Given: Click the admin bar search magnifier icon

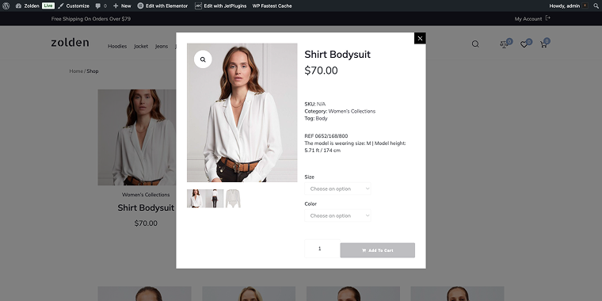Looking at the screenshot, I should 596,6.
